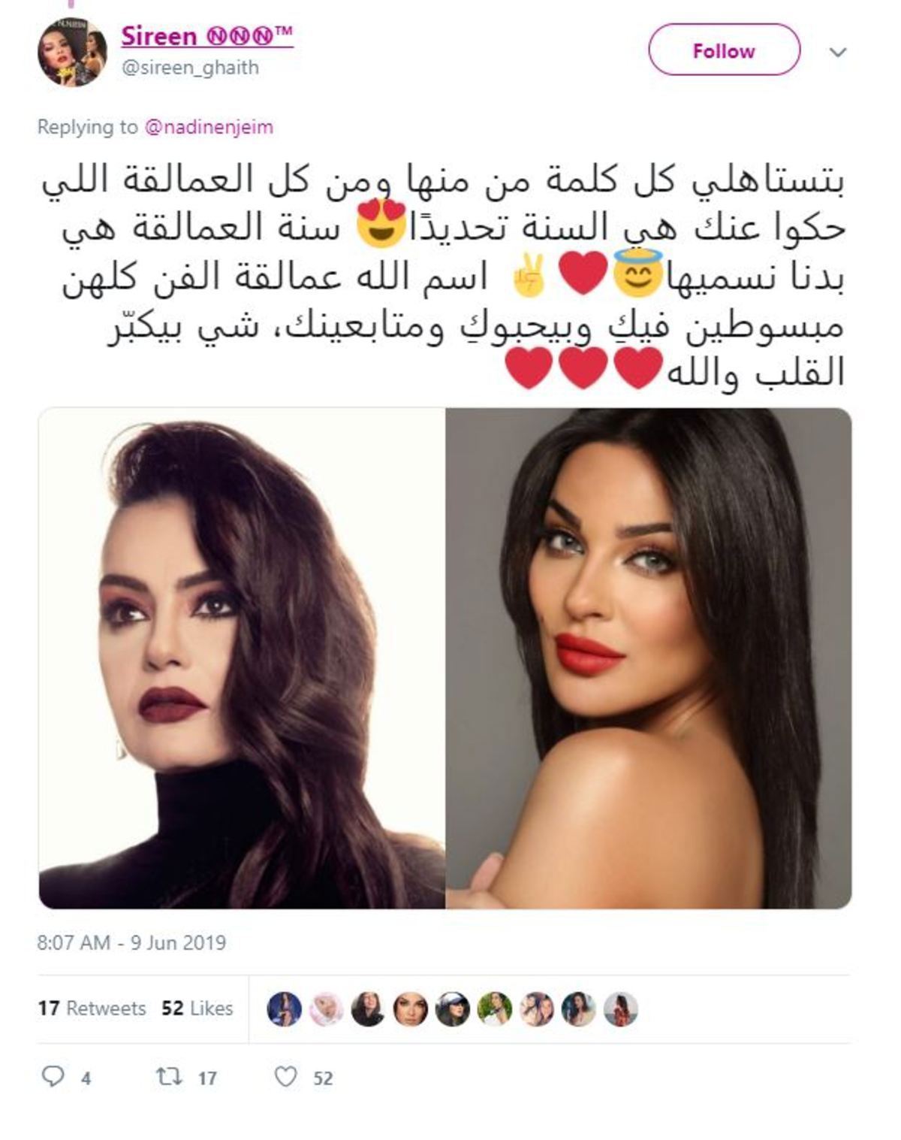Open the @sireen_ghaith handle
The height and width of the screenshot is (1140, 901).
(x=190, y=68)
